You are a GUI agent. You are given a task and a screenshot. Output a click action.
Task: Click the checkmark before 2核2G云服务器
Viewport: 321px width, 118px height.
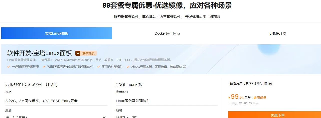(x=128, y=67)
